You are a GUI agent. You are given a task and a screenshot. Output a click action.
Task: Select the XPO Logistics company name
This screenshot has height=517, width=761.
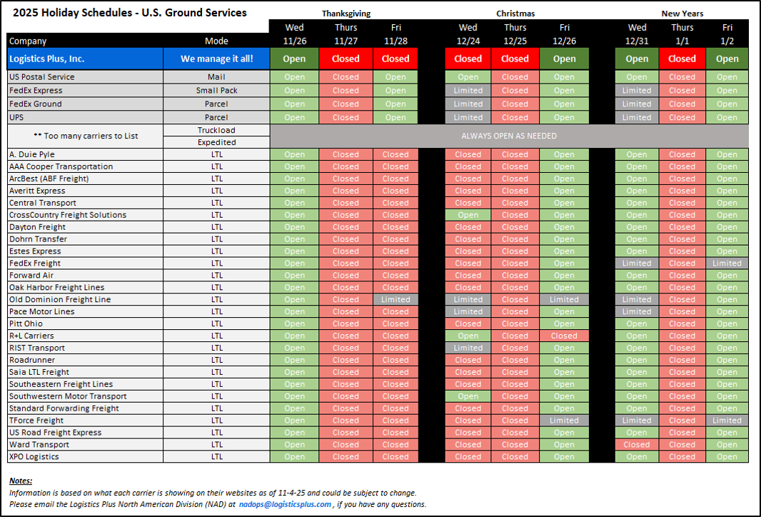click(x=34, y=456)
